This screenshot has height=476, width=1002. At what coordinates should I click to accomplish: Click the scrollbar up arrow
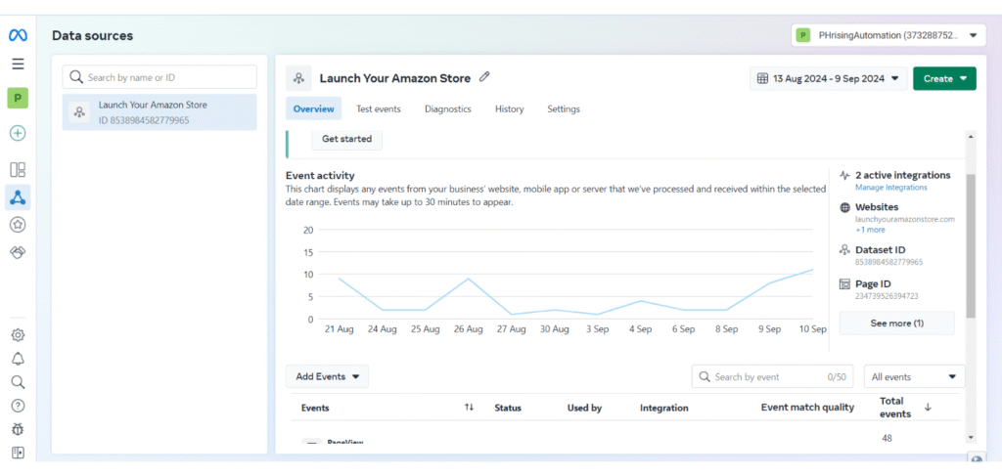tap(972, 137)
